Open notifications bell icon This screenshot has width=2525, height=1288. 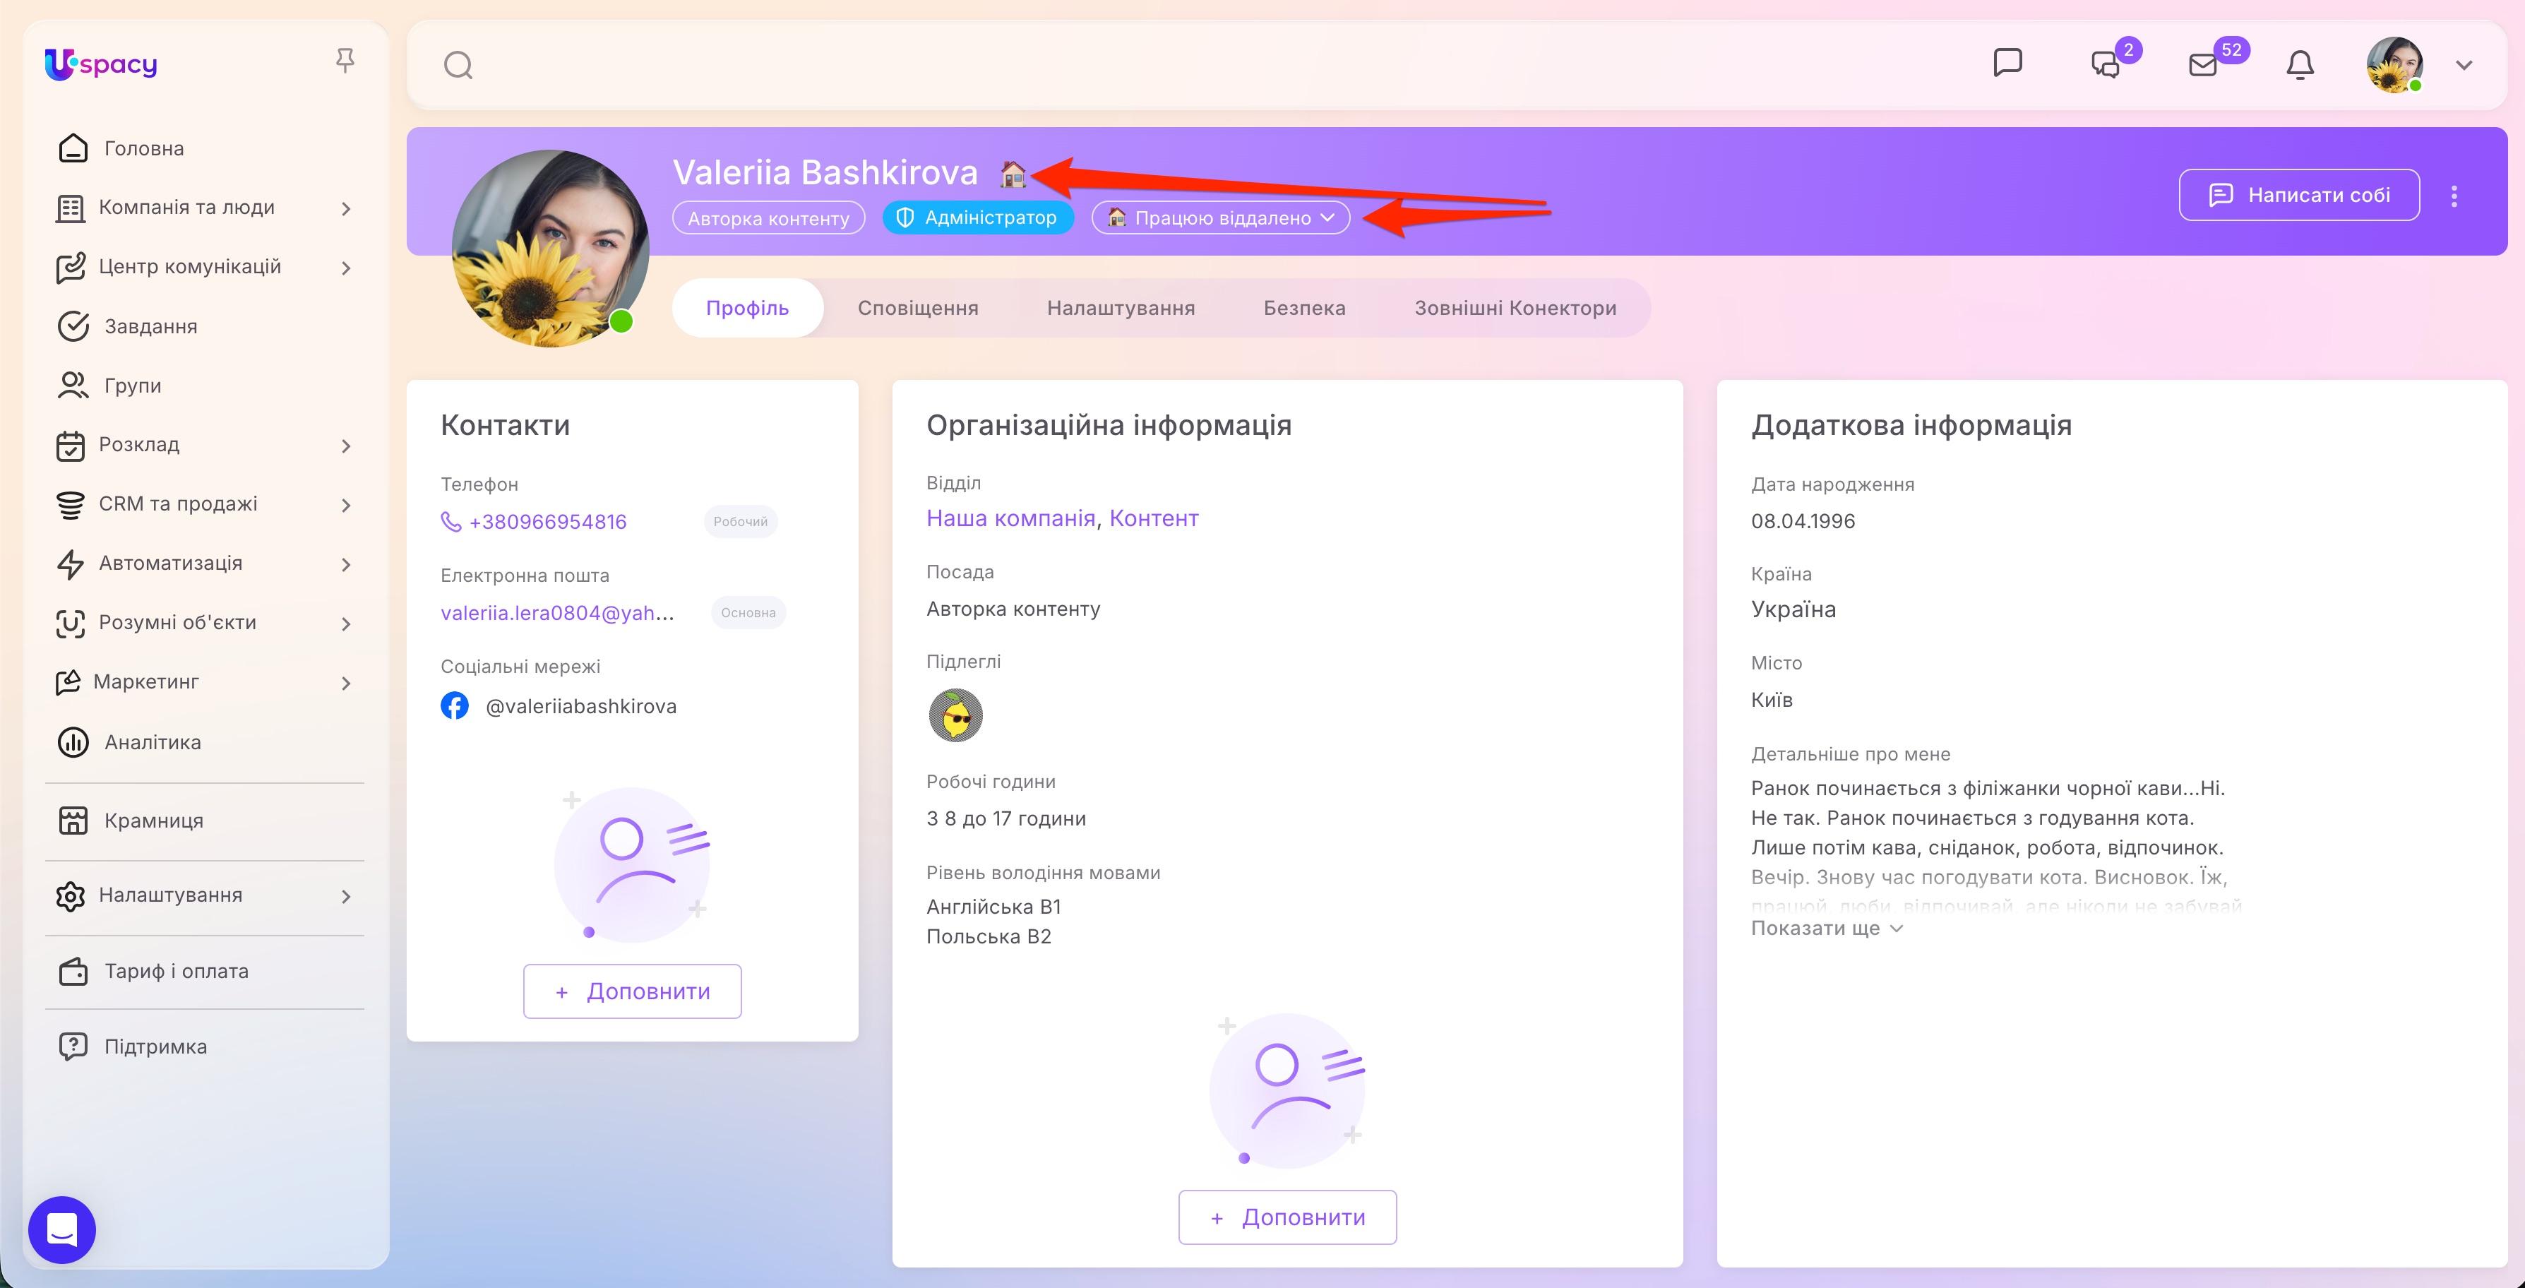(2300, 65)
